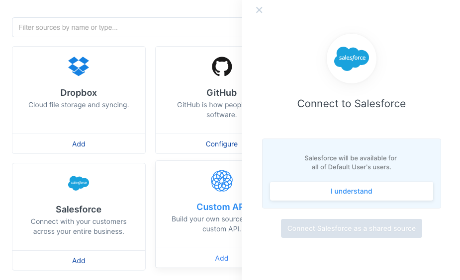Open the Custom API title link

click(219, 207)
